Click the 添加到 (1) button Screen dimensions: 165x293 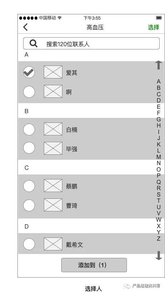(x=94, y=265)
